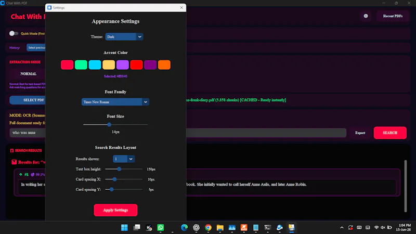Close the Settings dialog
Image resolution: width=416 pixels, height=234 pixels.
[181, 8]
